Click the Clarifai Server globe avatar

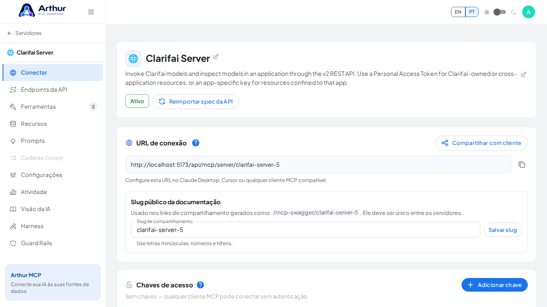click(133, 58)
